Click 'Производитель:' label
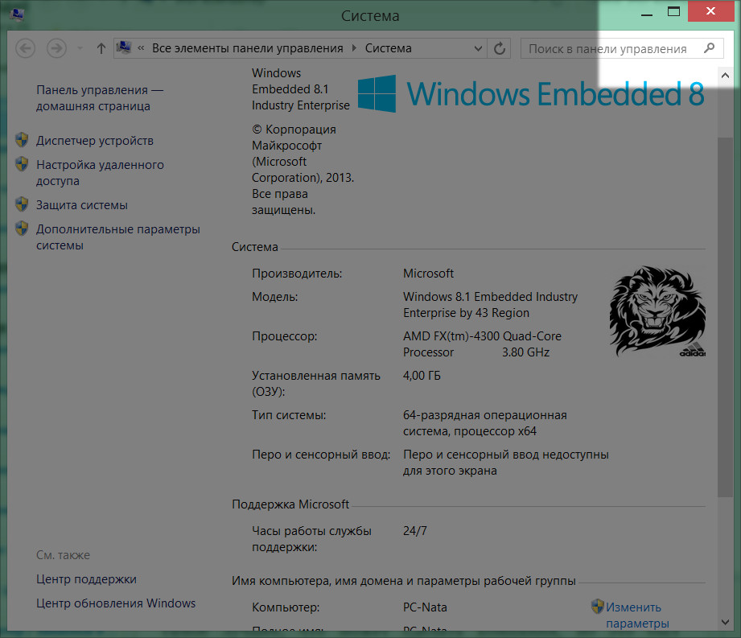This screenshot has height=638, width=741. click(297, 274)
